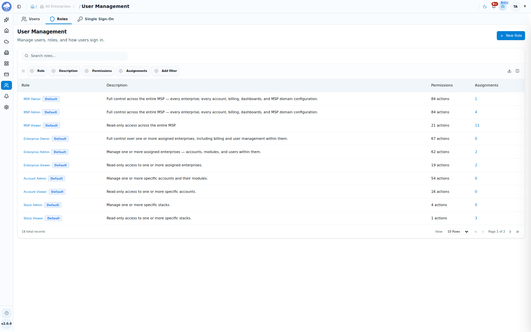Screen dimensions: 531x332
Task: Open the billing card sidebar icon
Action: 6,75
